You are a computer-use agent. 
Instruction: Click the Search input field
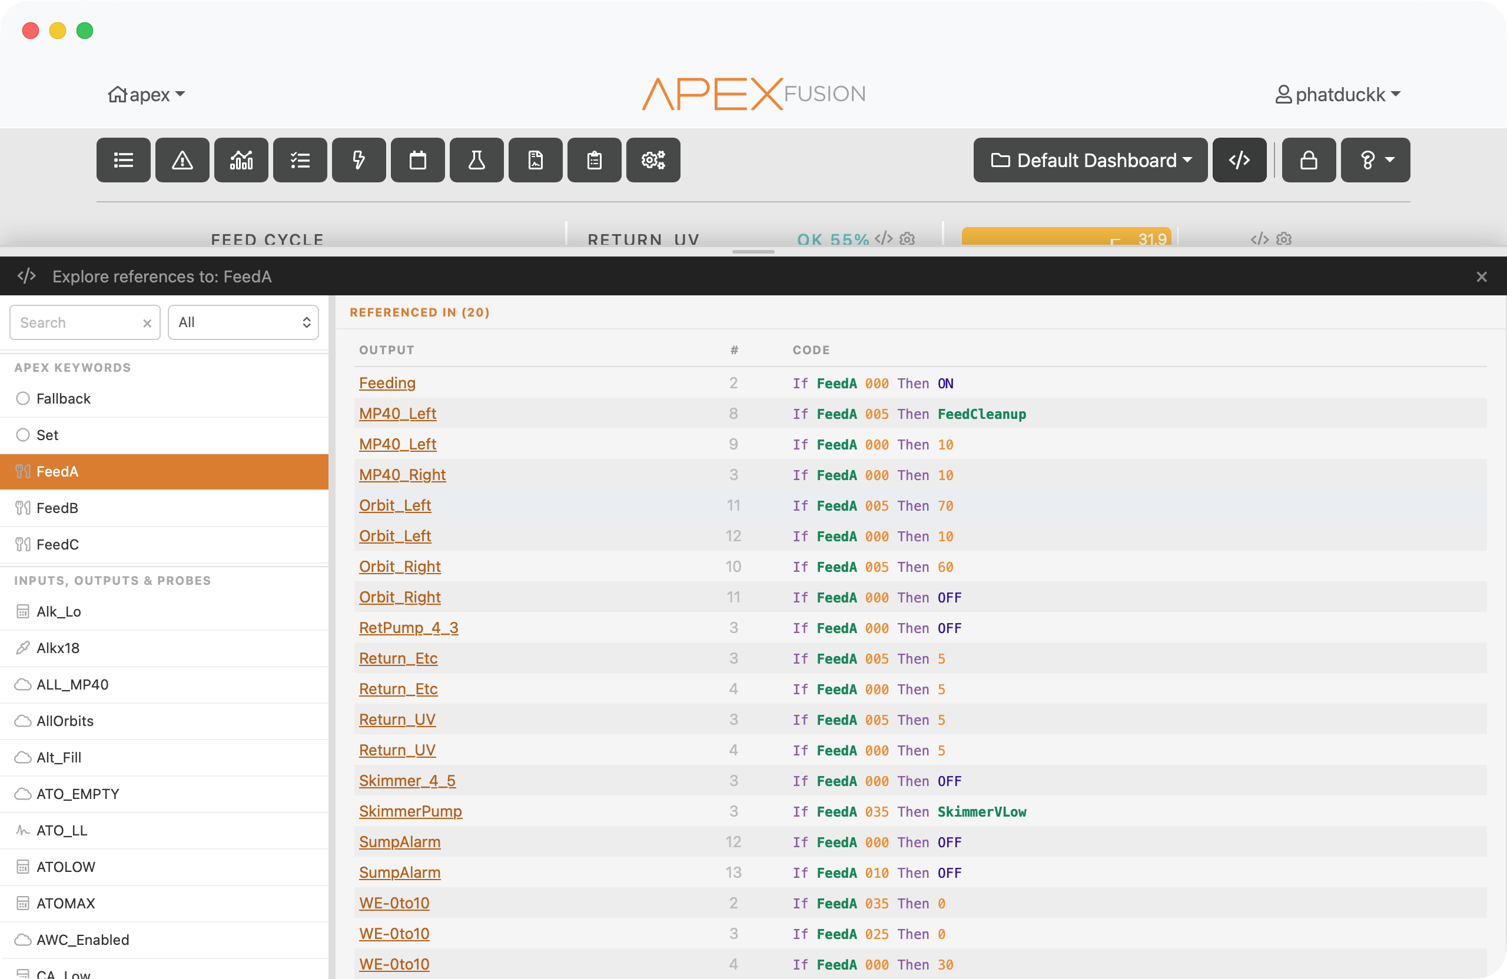[x=85, y=322]
